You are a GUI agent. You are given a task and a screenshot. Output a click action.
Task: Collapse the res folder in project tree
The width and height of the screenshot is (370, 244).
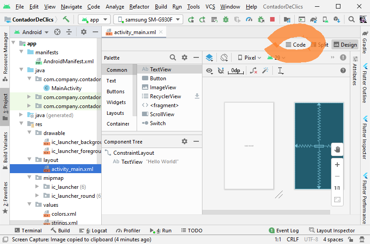(22, 124)
